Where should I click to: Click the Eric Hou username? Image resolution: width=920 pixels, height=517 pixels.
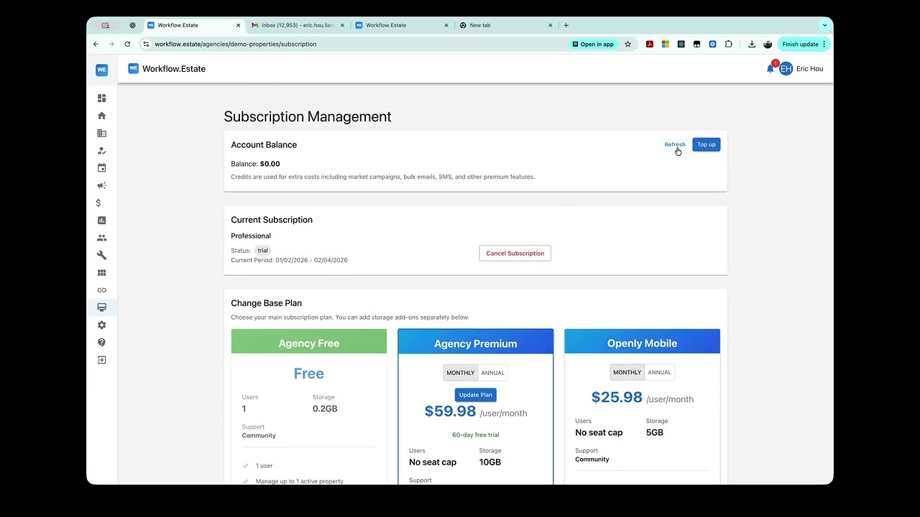pos(810,69)
